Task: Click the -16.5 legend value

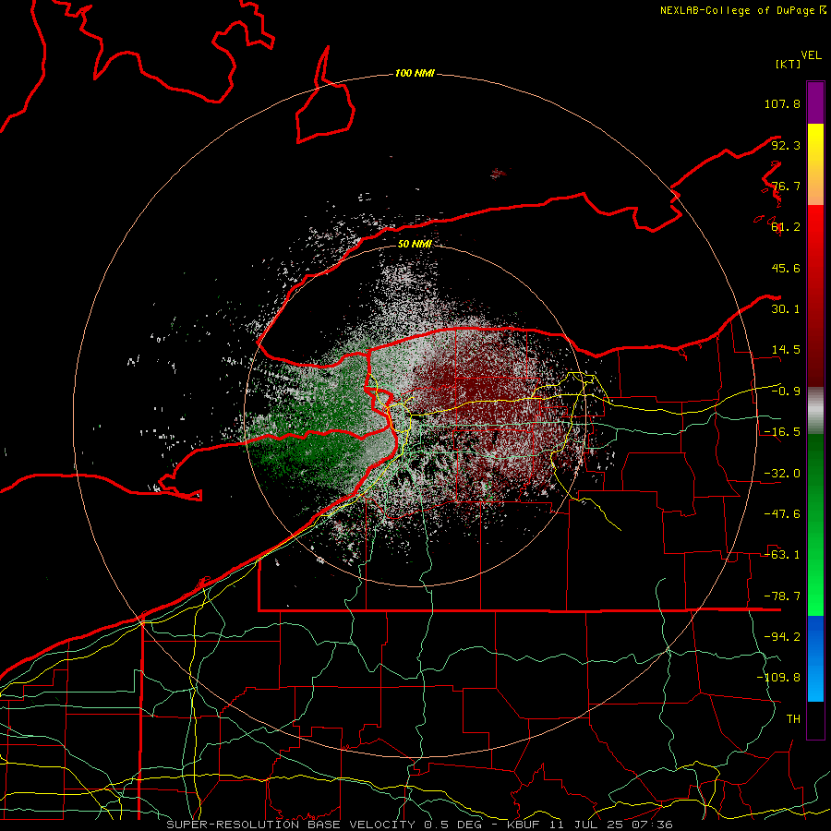Action: pyautogui.click(x=782, y=432)
